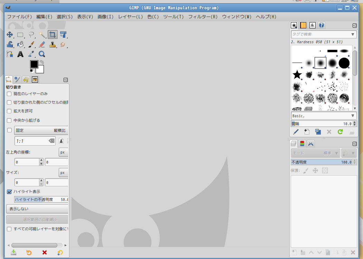Open the tool options tab configuration menu
This screenshot has width=363, height=259.
tap(66, 80)
